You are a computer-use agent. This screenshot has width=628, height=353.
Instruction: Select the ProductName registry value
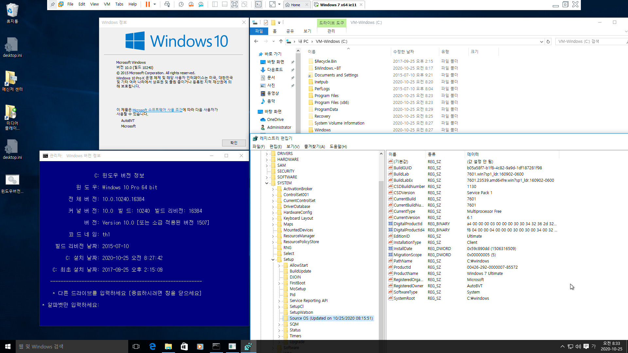(x=406, y=274)
